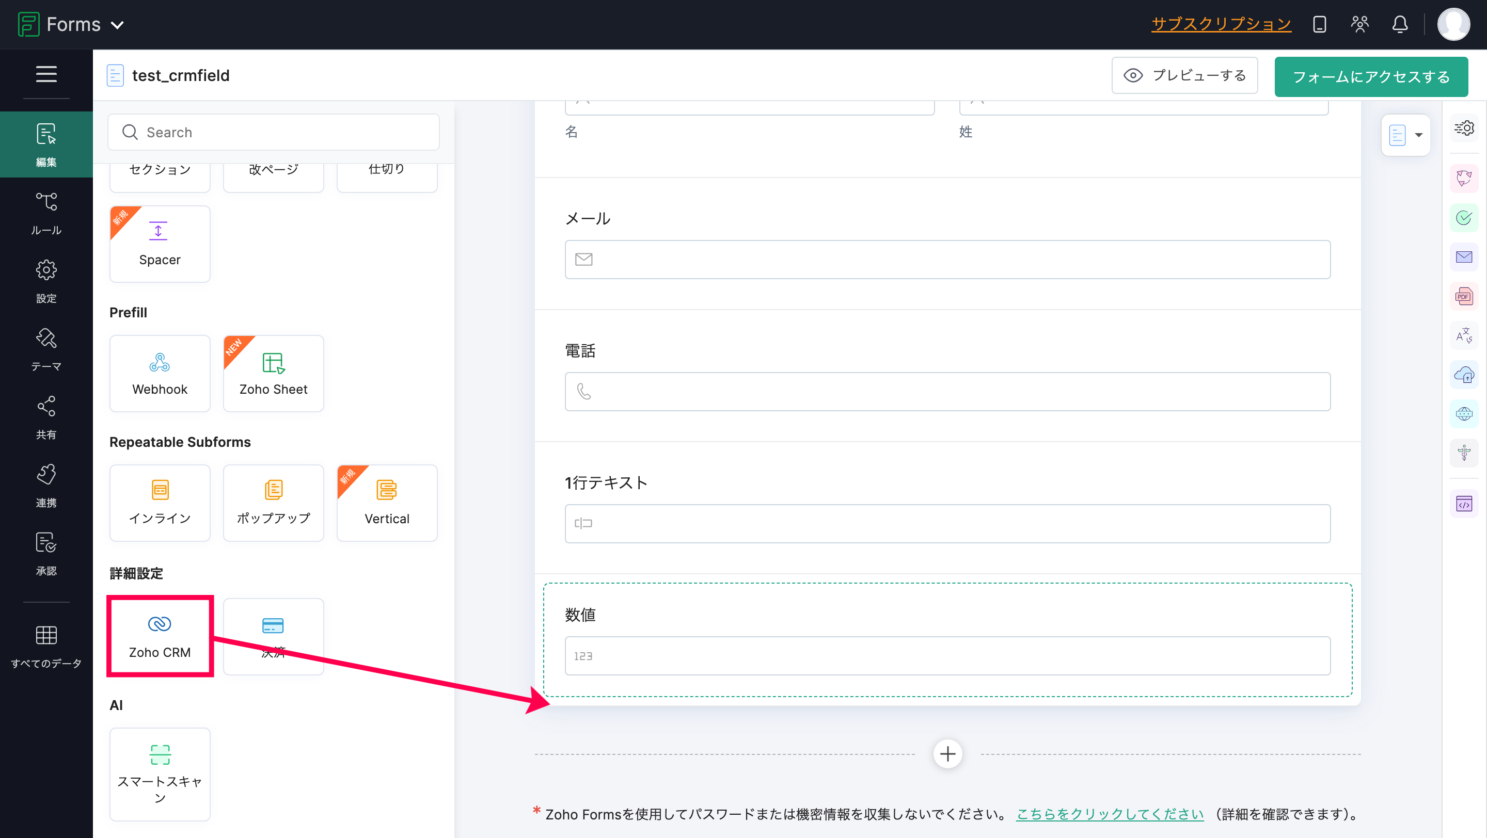Open the PDF icon in right sidebar
1487x838 pixels.
click(x=1463, y=296)
